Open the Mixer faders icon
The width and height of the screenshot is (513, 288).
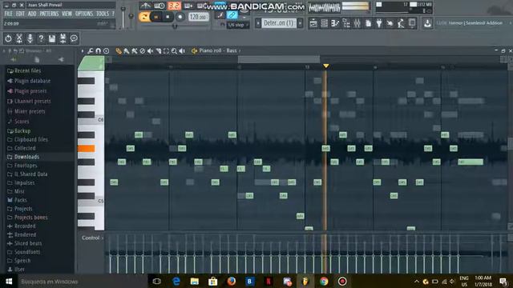pos(357,23)
